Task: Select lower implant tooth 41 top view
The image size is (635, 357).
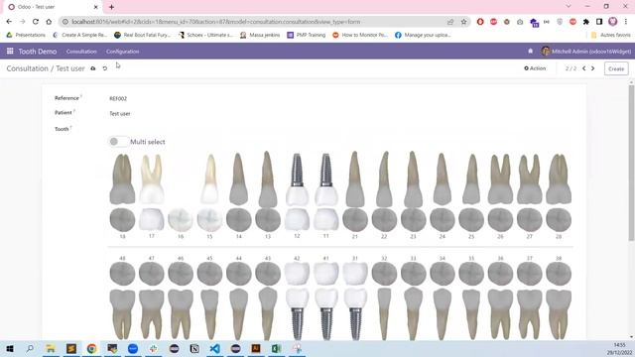Action: (326, 274)
